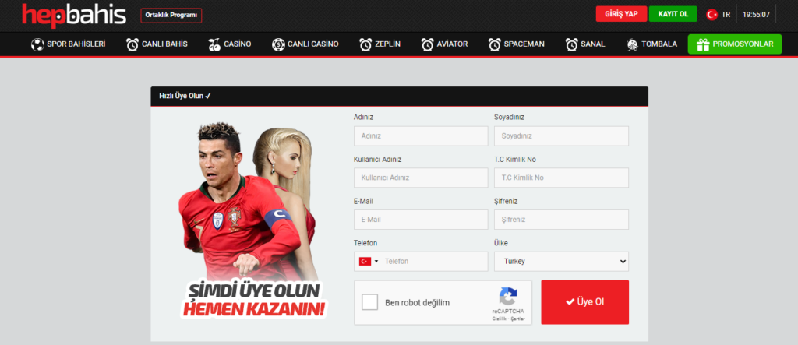
Task: Expand the phone country flag selector
Action: tap(368, 262)
